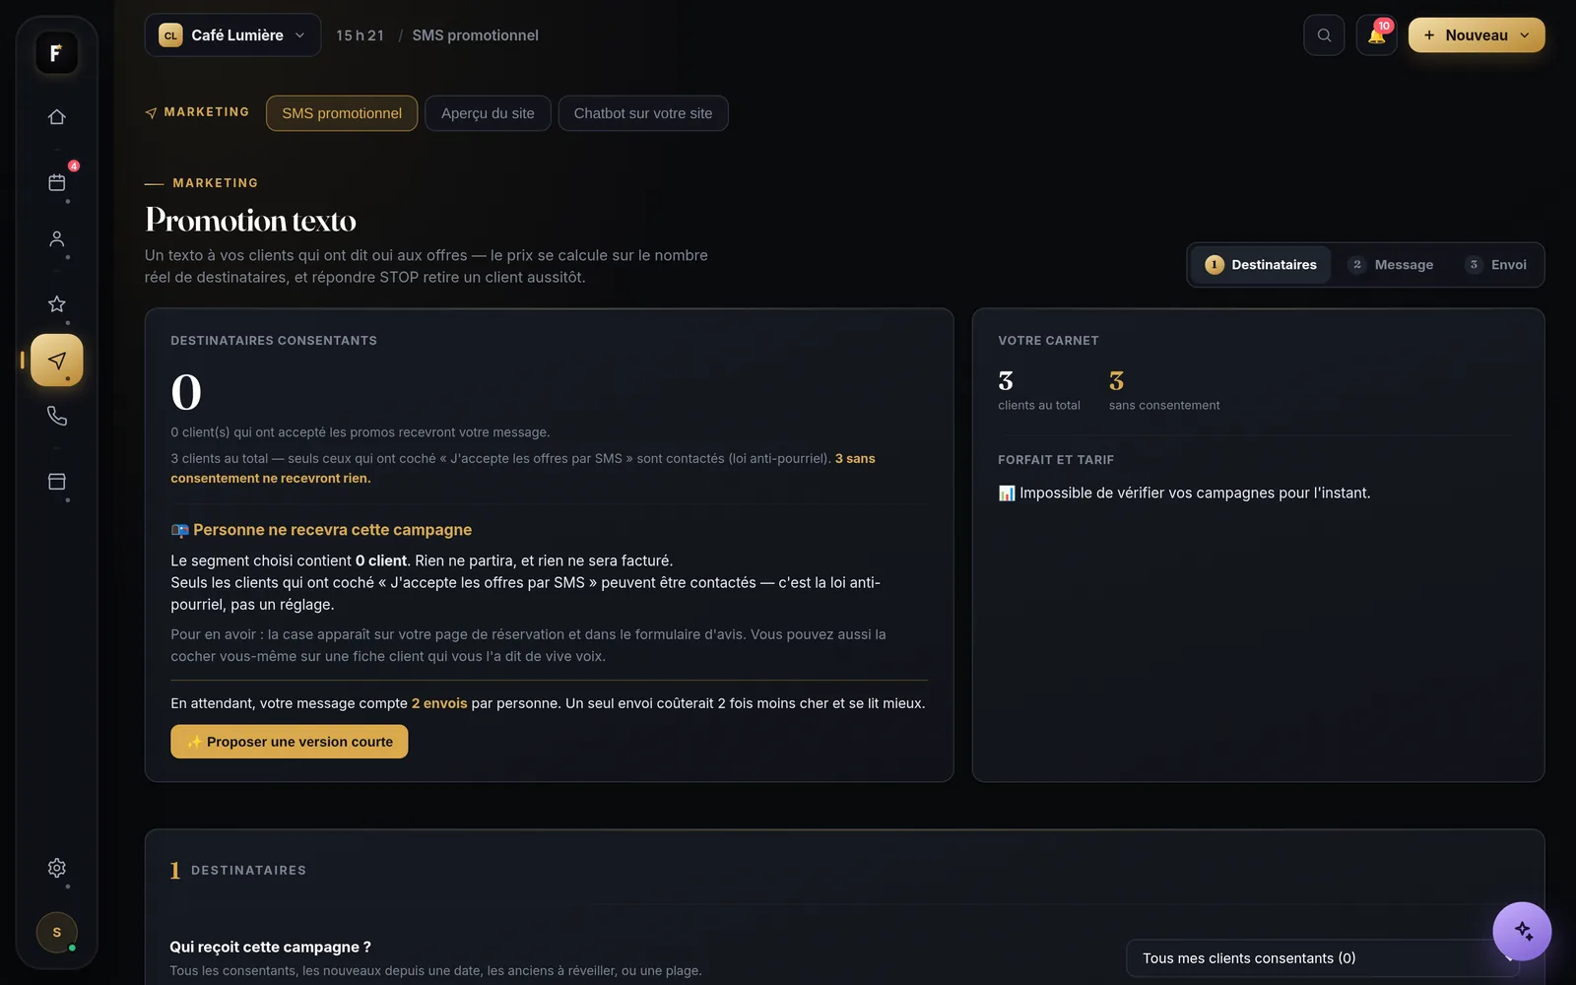Click the search magnifier icon
Screen dimensions: 1576x985
click(x=1324, y=35)
